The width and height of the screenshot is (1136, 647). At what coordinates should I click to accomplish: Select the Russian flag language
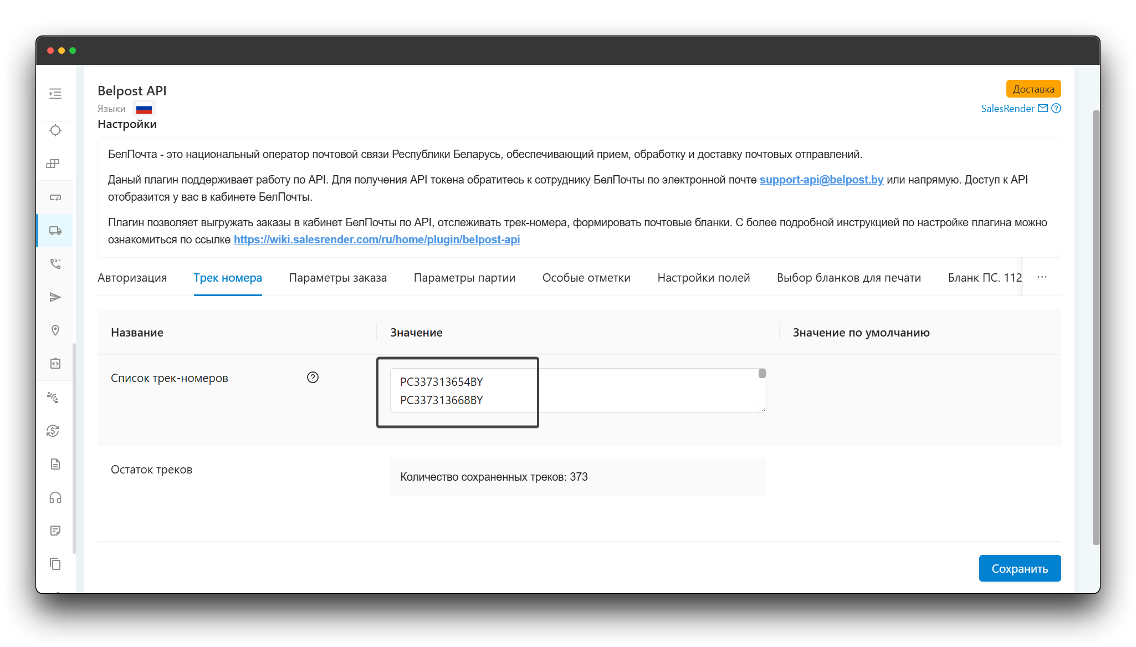point(144,109)
